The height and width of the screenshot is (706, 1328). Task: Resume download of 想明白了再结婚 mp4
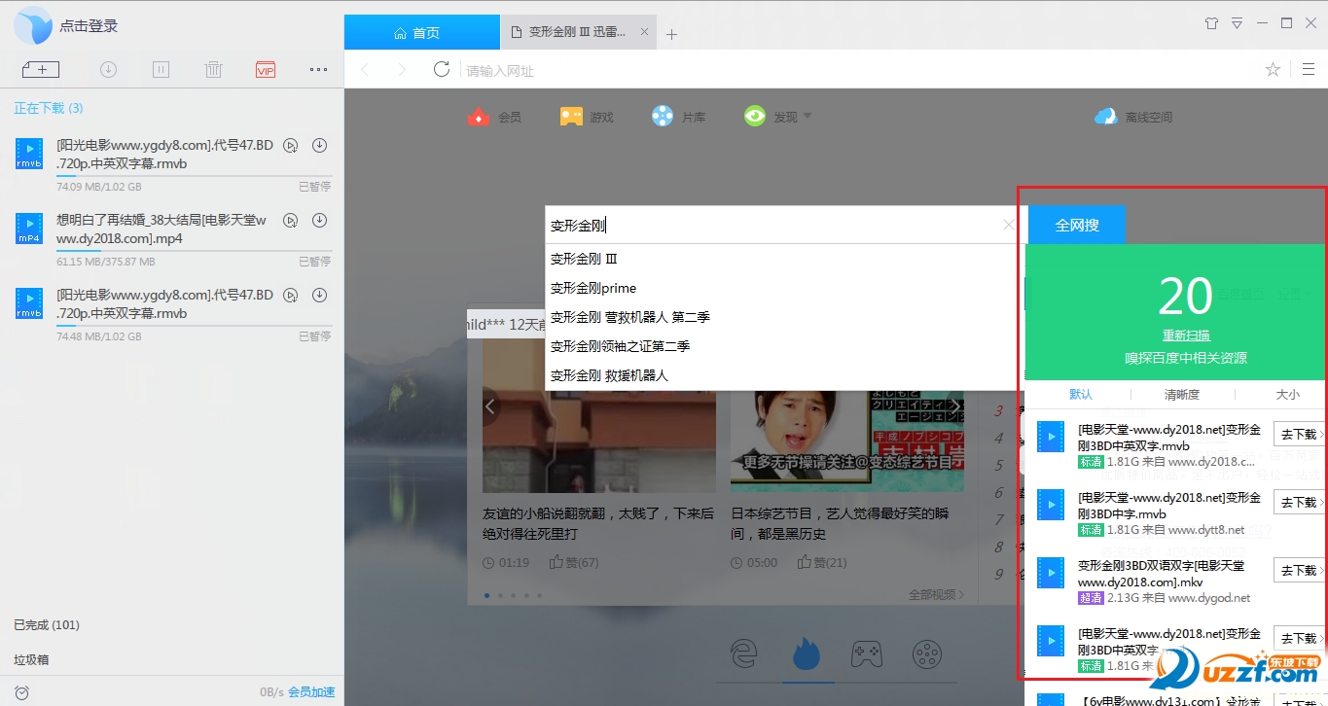[319, 221]
